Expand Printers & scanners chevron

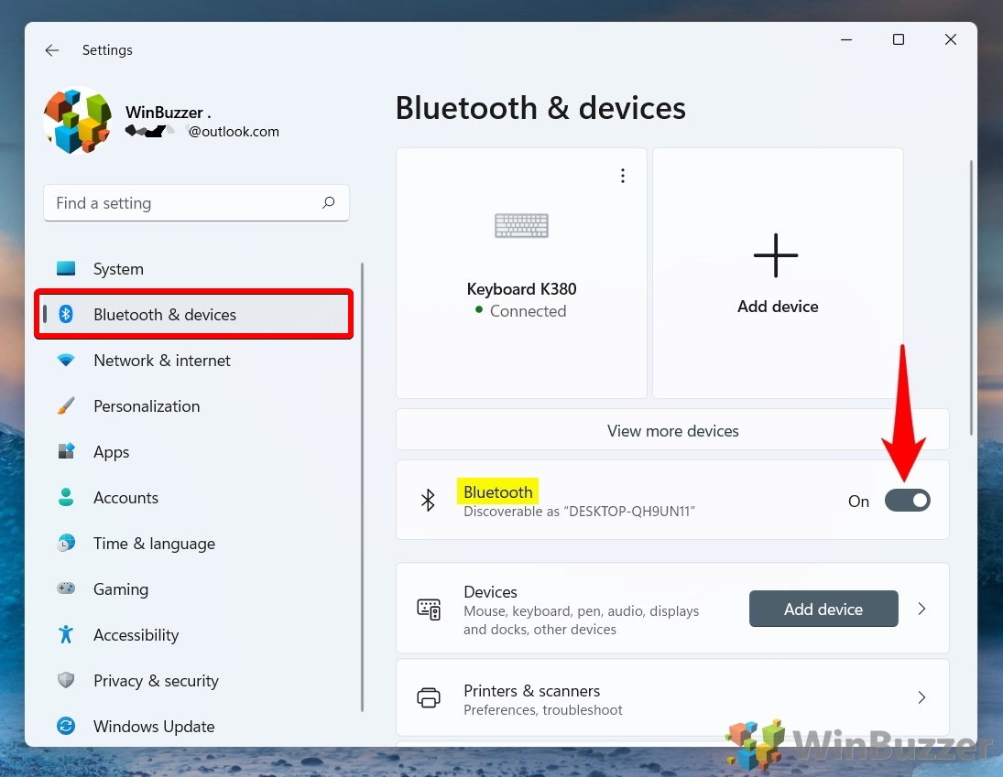click(921, 697)
